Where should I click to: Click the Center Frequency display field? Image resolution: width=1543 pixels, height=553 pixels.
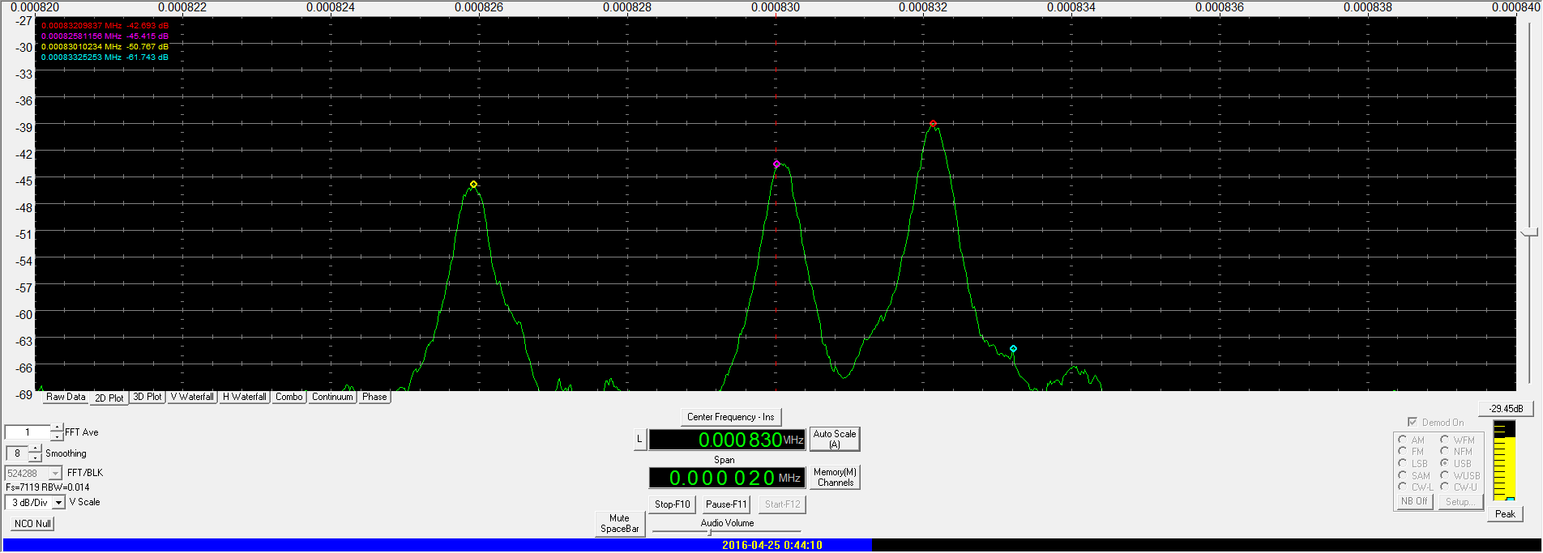click(726, 440)
